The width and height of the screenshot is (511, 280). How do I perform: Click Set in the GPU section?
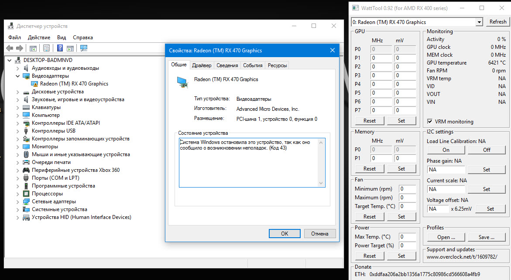click(x=401, y=121)
